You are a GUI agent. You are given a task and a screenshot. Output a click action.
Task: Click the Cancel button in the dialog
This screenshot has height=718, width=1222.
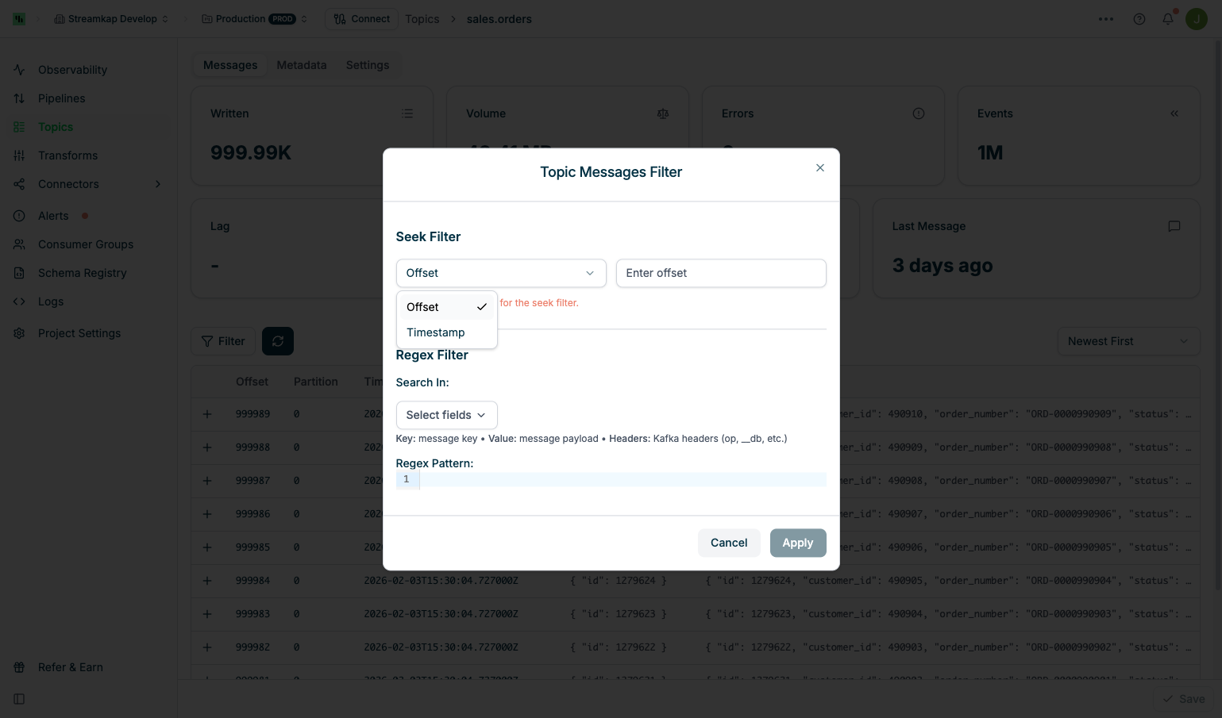(x=729, y=543)
